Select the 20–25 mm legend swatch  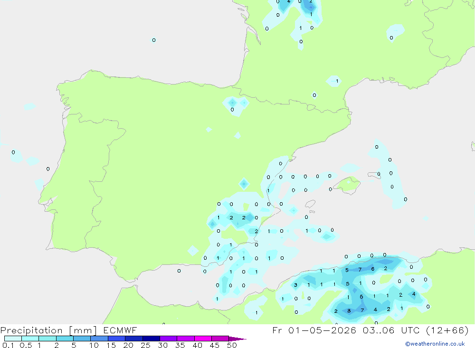coord(134,339)
